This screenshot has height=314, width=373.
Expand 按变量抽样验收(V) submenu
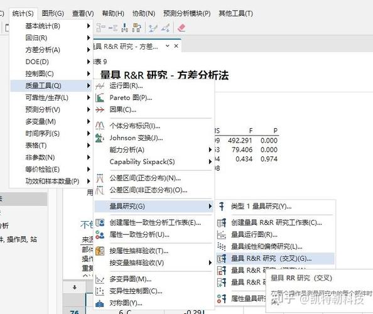point(154,263)
